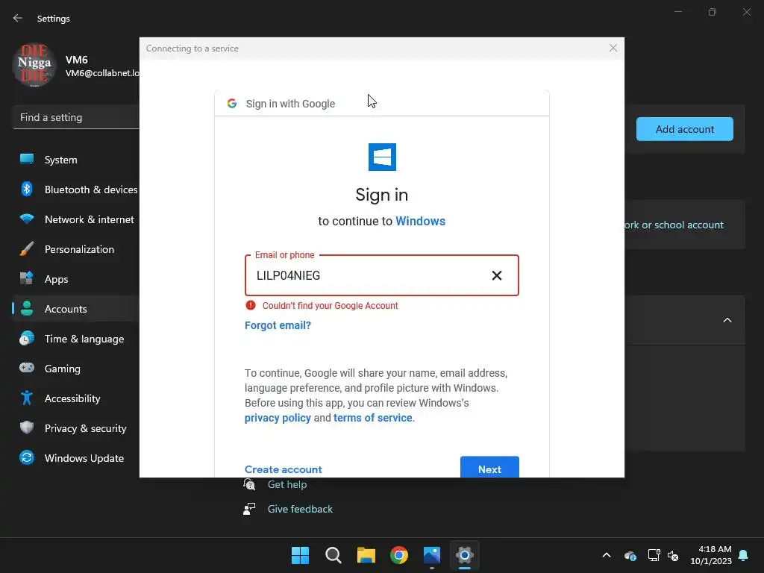
Task: Click the Personalization paintbrush icon
Action: coord(27,249)
